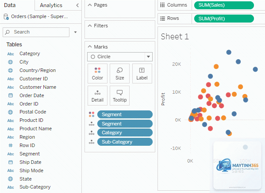Screen dimensions: 265x193
Task: Collapse the Pages shelf
Action: pos(90,5)
